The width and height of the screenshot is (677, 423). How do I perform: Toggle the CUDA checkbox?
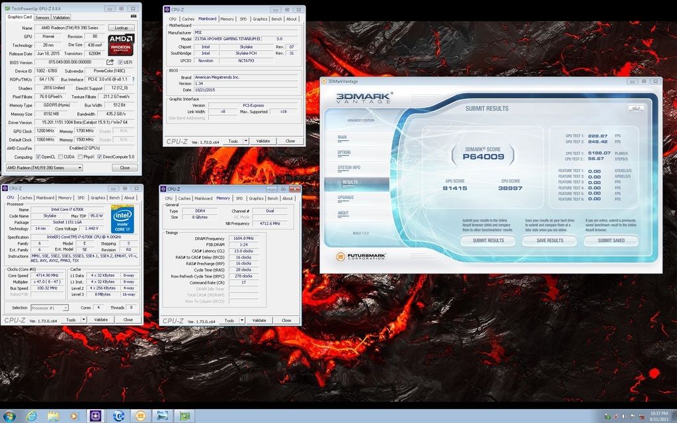pyautogui.click(x=60, y=157)
